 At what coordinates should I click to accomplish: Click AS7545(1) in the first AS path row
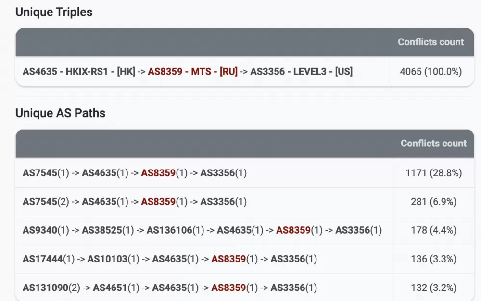pos(44,173)
